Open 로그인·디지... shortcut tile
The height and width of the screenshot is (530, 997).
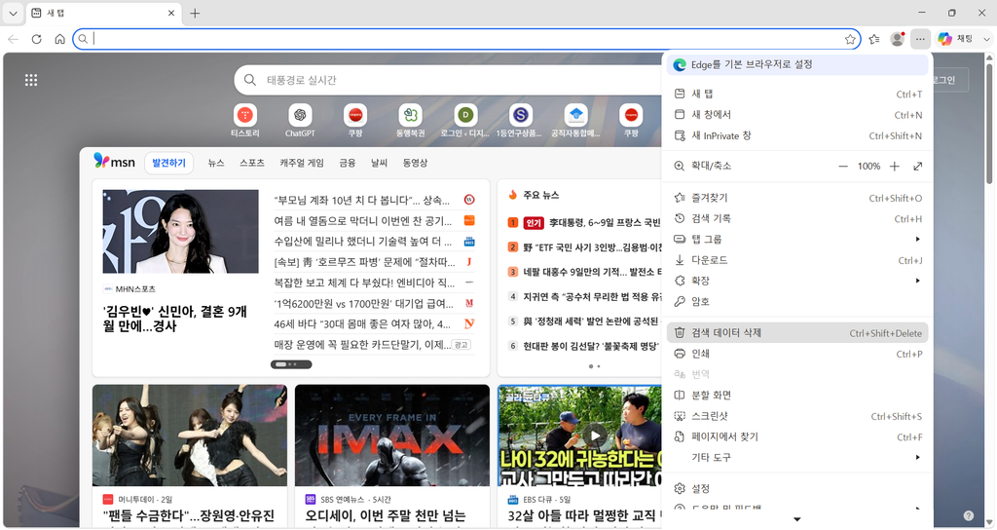(465, 121)
